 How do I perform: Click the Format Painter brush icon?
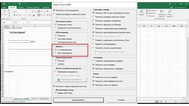point(9,16)
